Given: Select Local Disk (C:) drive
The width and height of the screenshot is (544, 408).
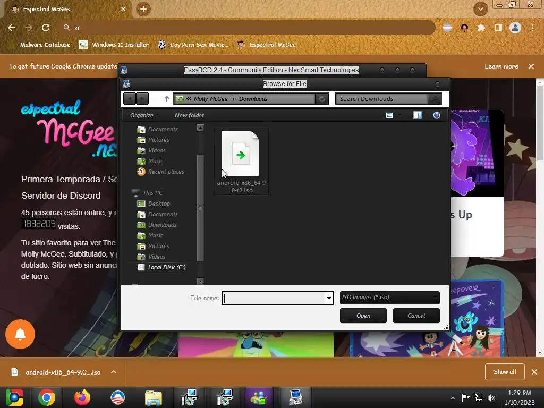Looking at the screenshot, I should coord(162,267).
